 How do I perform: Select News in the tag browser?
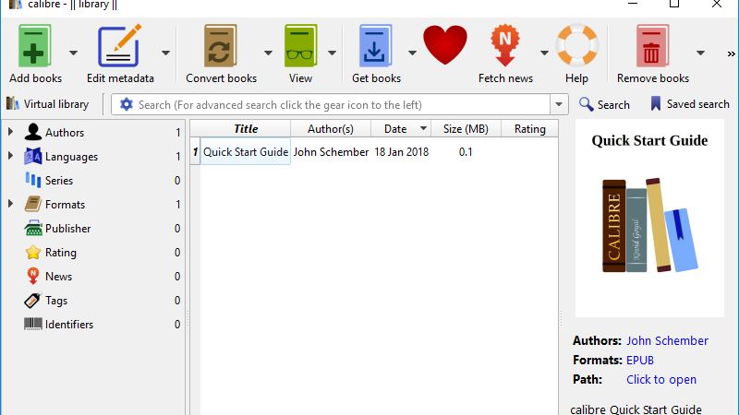(58, 276)
